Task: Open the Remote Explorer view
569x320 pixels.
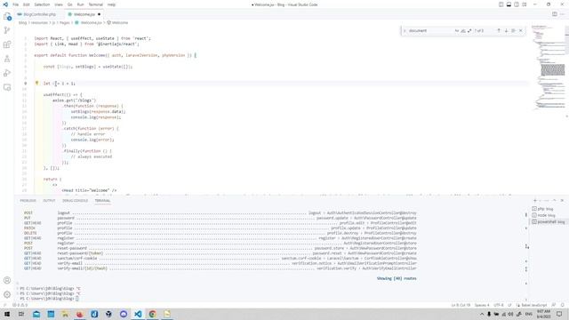Action: point(7,87)
